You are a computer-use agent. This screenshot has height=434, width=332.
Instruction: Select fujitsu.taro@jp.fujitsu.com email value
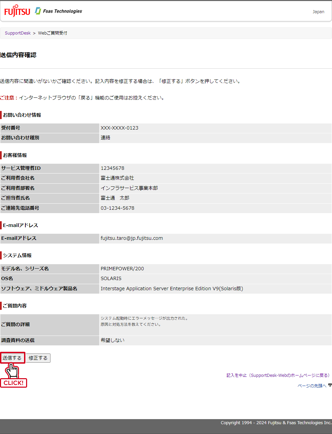click(132, 238)
